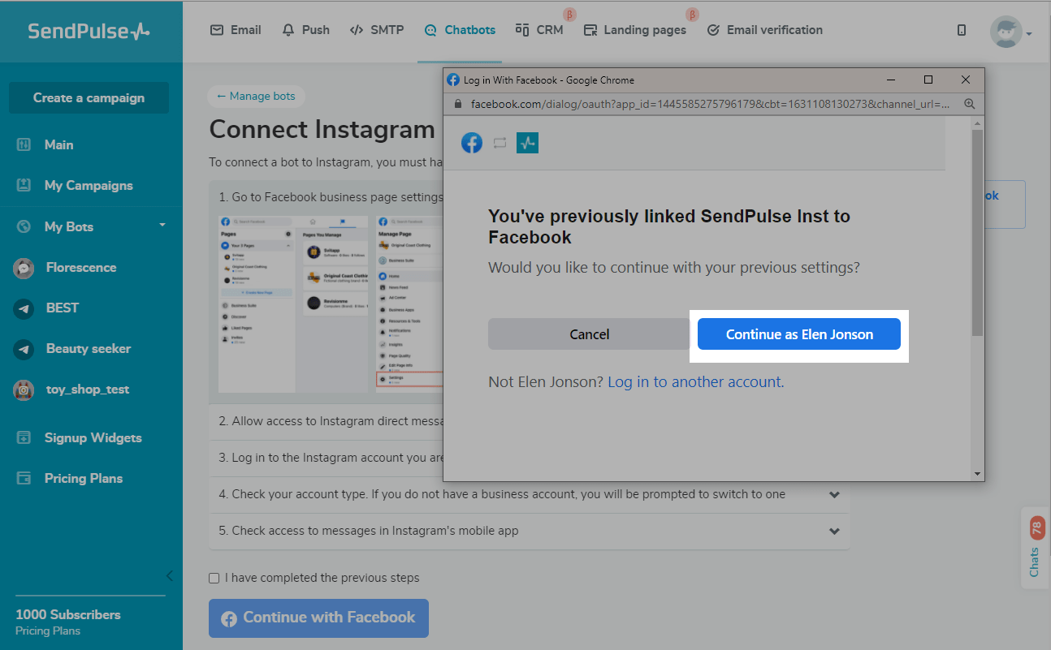Open the Chats side panel

(x=1035, y=548)
